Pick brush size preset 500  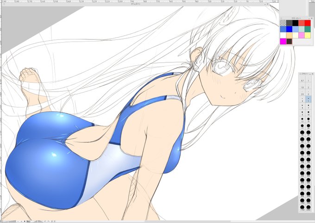pos(309,181)
